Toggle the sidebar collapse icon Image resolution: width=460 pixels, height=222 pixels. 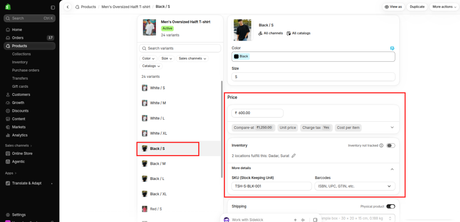[x=53, y=7]
